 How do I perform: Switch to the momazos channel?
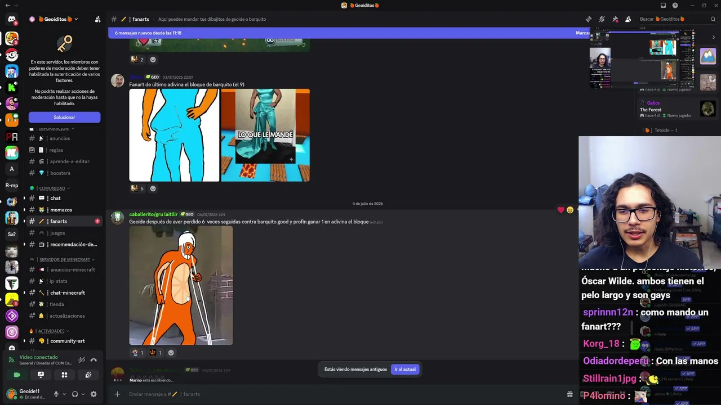65,210
